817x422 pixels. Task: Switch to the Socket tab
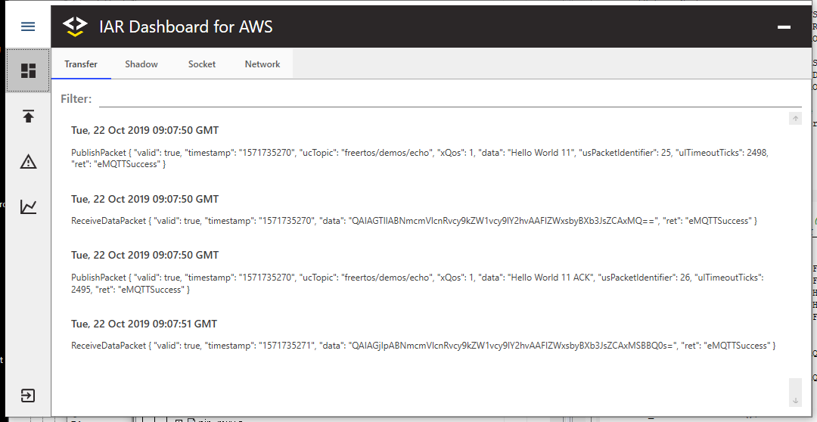coord(202,64)
